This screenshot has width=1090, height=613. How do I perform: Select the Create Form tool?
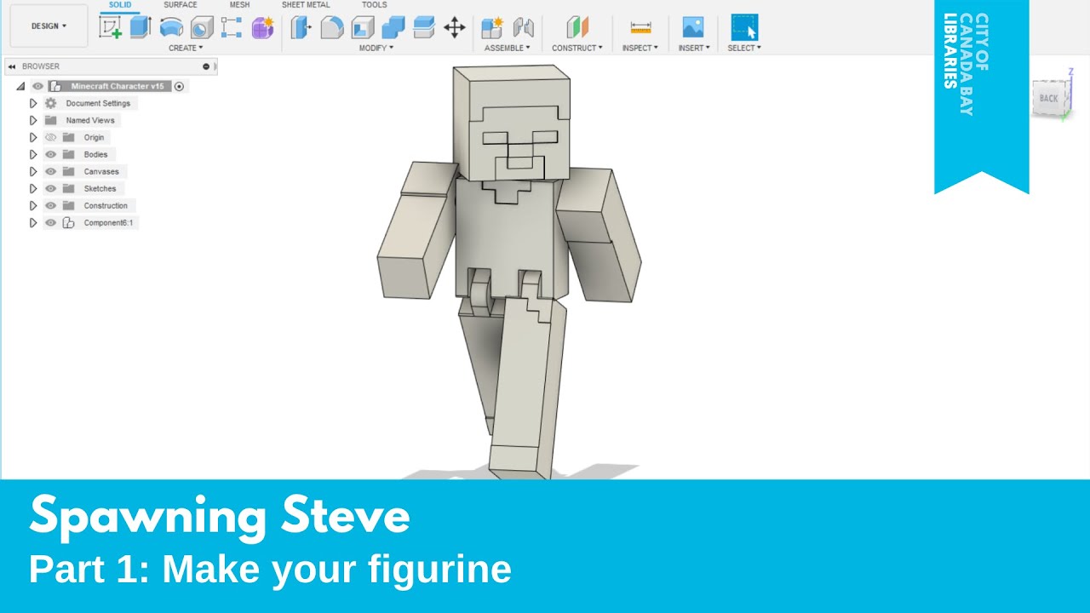click(x=263, y=27)
